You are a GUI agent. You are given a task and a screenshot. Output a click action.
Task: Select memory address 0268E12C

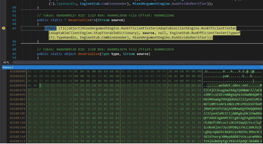click(18, 118)
